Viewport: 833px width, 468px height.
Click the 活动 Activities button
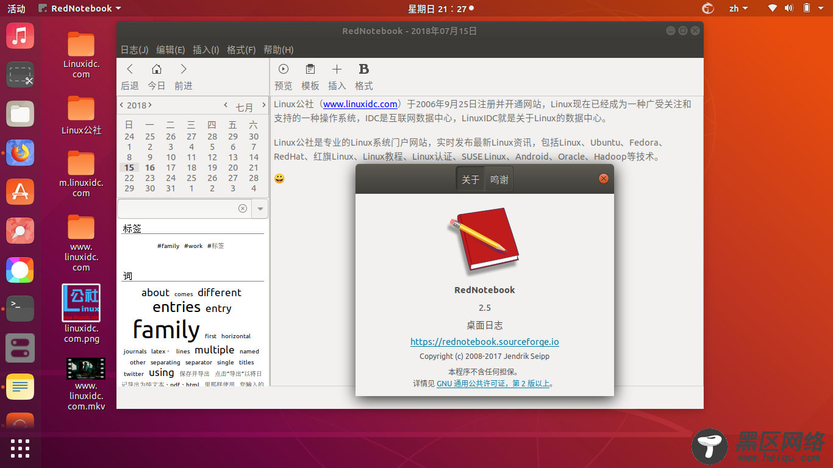point(16,9)
